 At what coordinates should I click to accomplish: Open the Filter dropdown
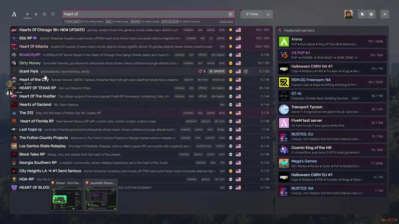point(252,14)
